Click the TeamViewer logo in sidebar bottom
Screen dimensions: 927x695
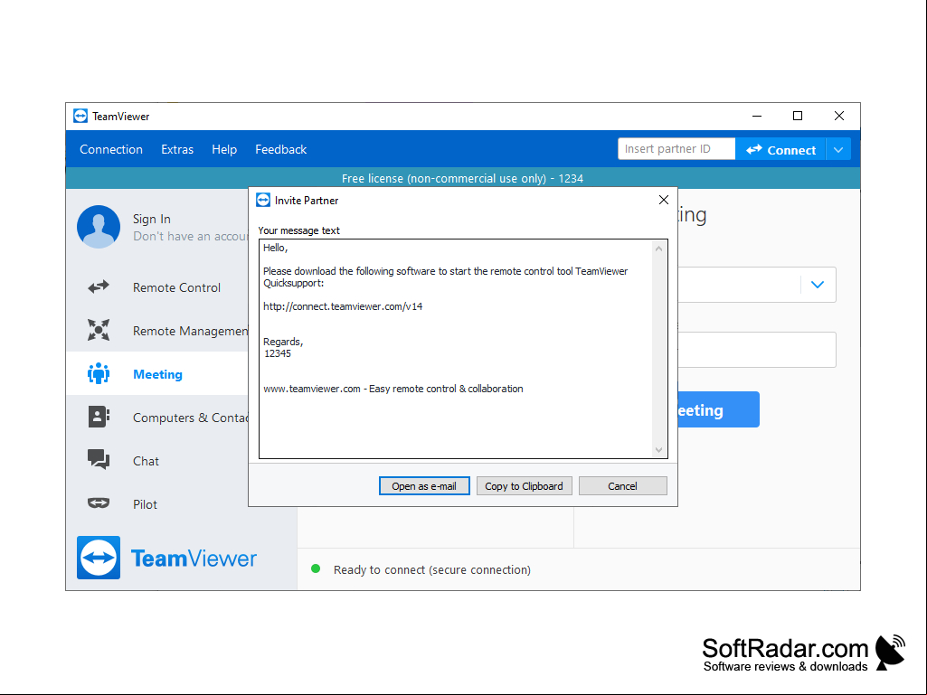(167, 558)
